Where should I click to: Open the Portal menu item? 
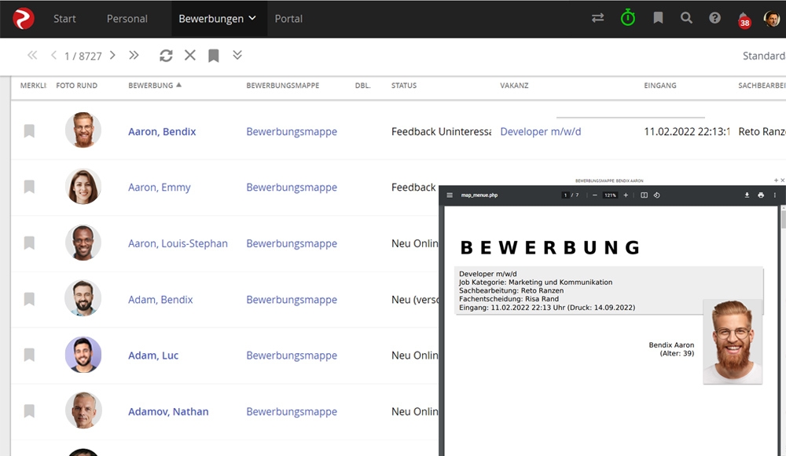[x=288, y=19]
